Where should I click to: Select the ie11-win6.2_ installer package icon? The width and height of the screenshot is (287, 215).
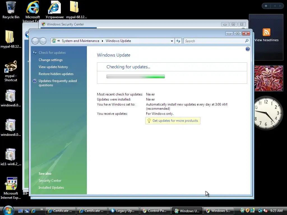[x=11, y=157]
